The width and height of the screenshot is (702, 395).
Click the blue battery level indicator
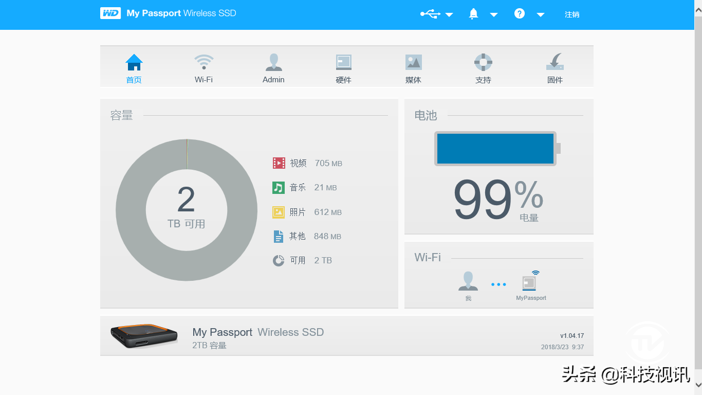(495, 149)
